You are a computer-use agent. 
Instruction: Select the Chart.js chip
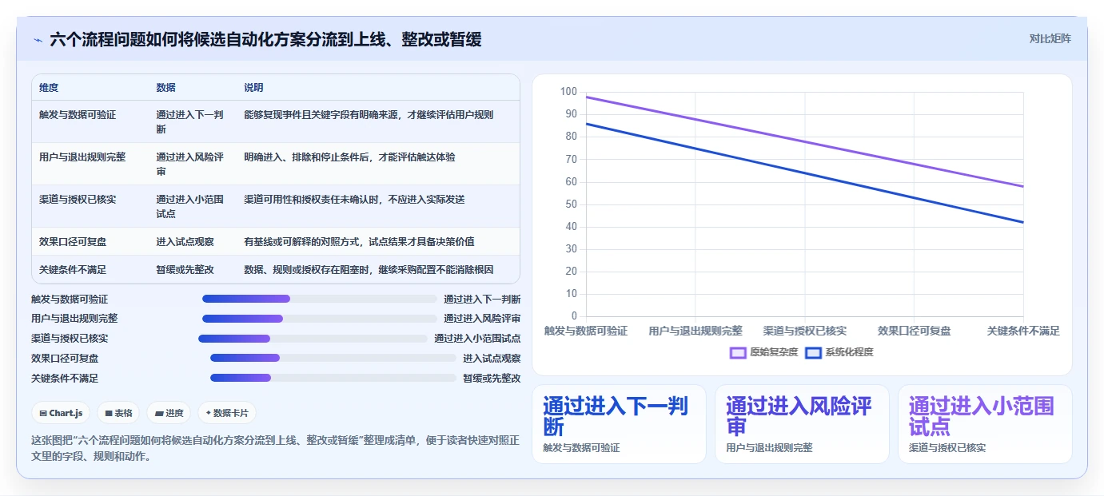pos(62,413)
